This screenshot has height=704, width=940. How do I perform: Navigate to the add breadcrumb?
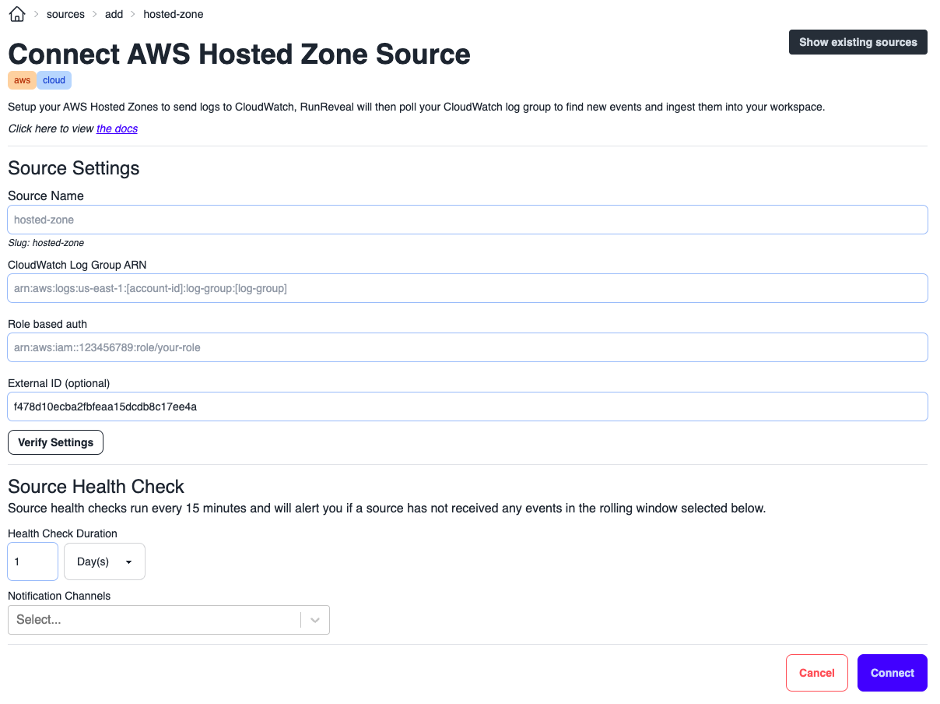[x=114, y=14]
